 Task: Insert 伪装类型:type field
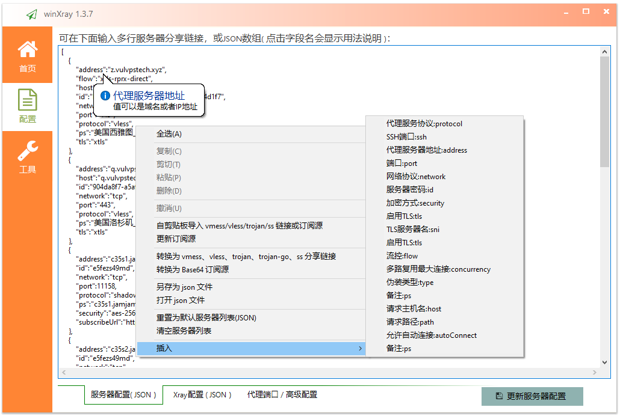pyautogui.click(x=444, y=283)
